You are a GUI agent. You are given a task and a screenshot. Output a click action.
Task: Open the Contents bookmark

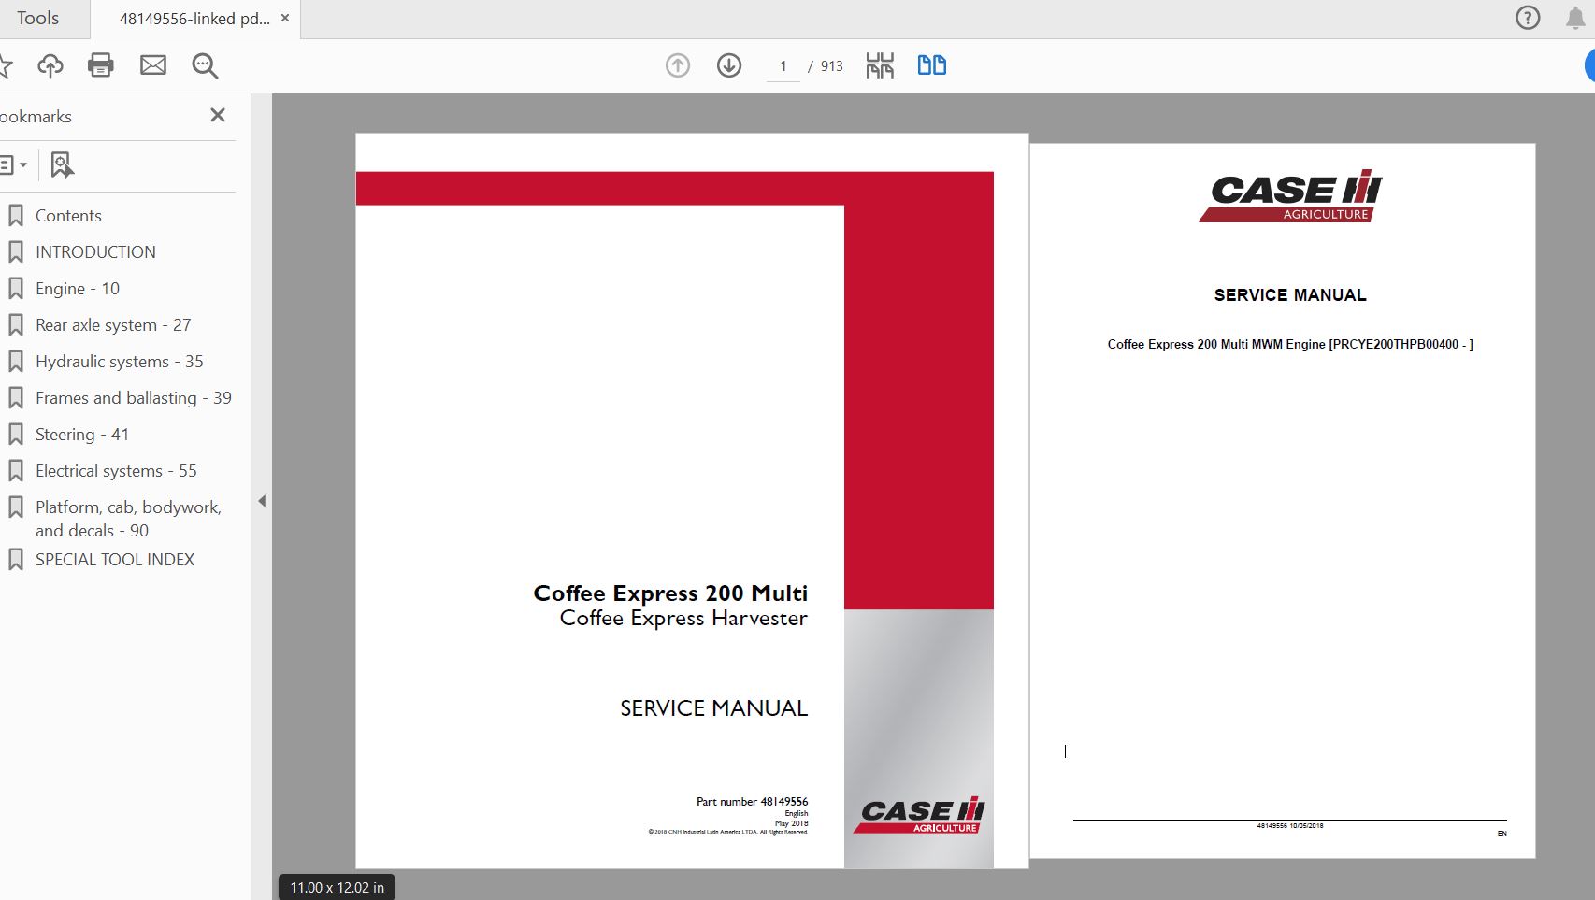pyautogui.click(x=68, y=216)
